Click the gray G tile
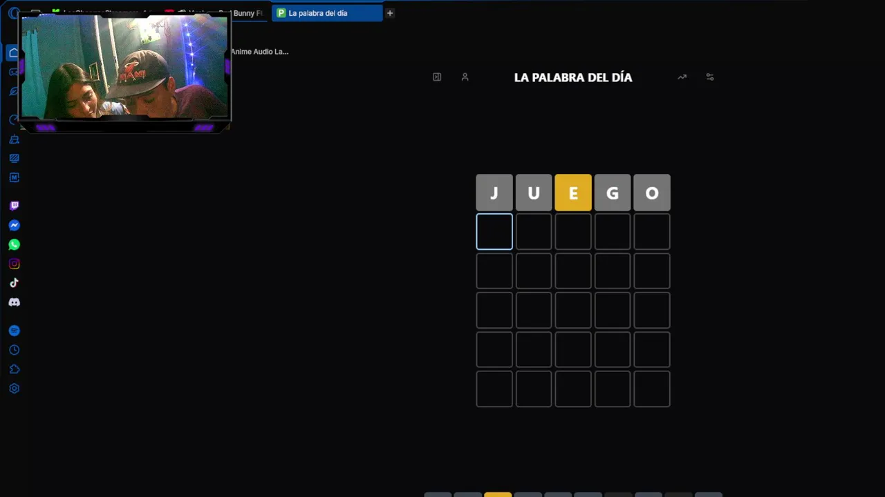This screenshot has width=885, height=497. tap(613, 193)
